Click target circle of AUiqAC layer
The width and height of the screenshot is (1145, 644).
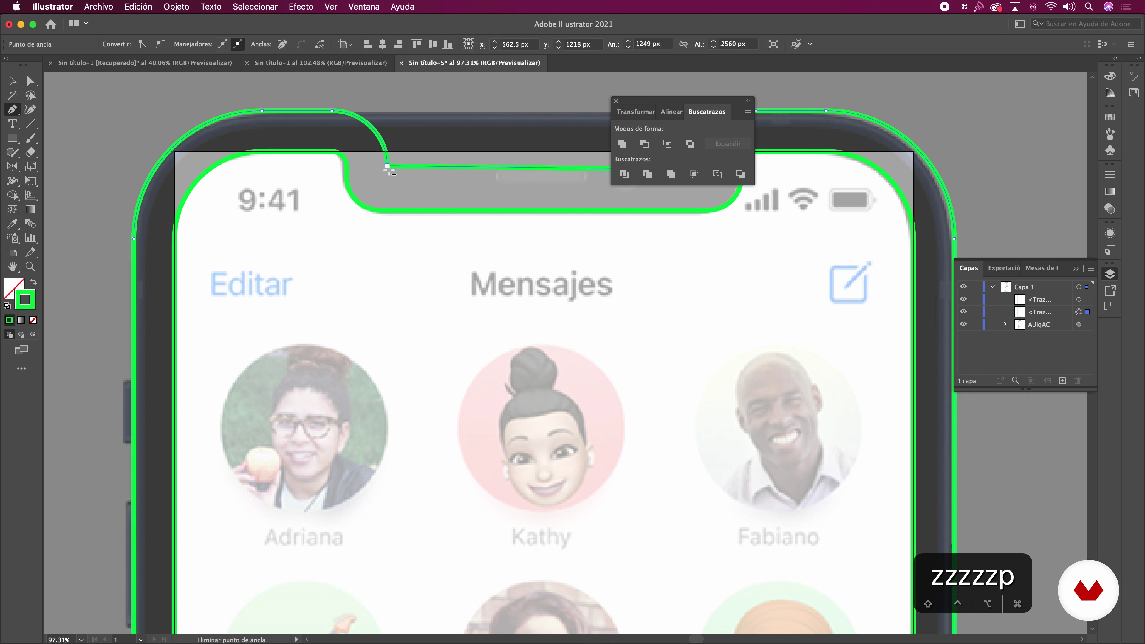coord(1079,324)
